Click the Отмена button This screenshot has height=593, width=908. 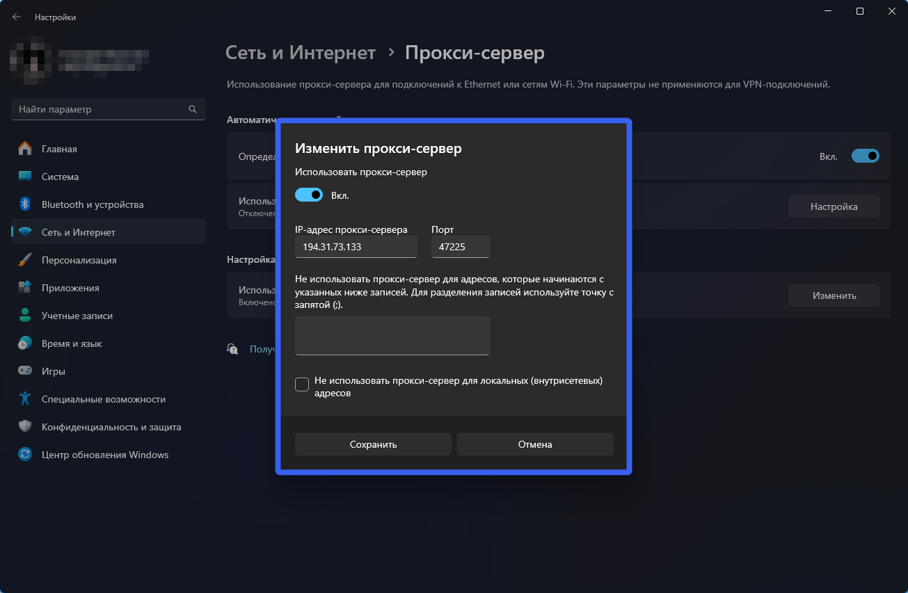(535, 444)
